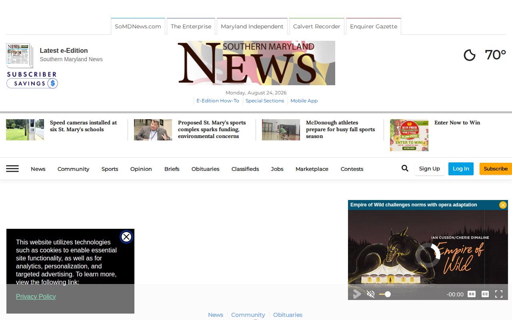
Task: Open speed cameras story thumbnail
Action: 25,130
